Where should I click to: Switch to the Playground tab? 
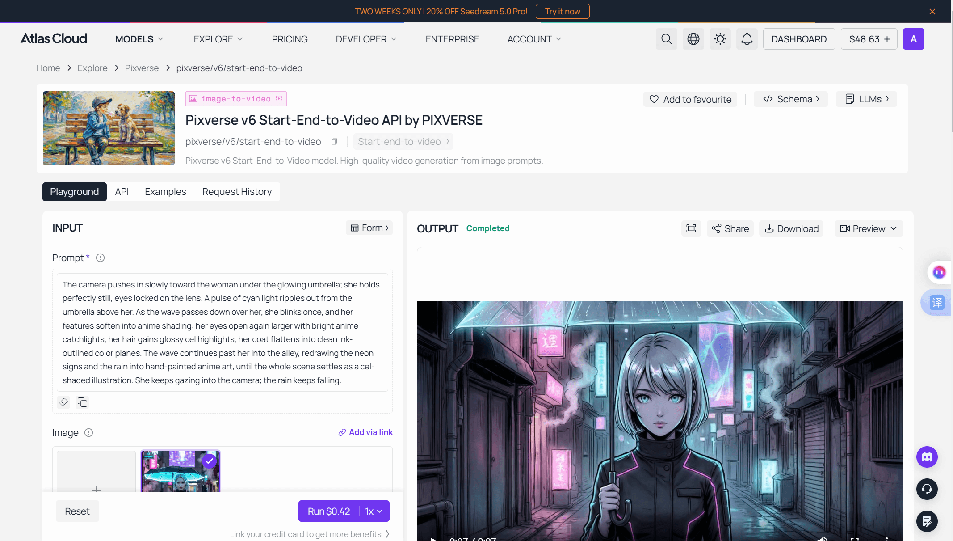pyautogui.click(x=75, y=192)
